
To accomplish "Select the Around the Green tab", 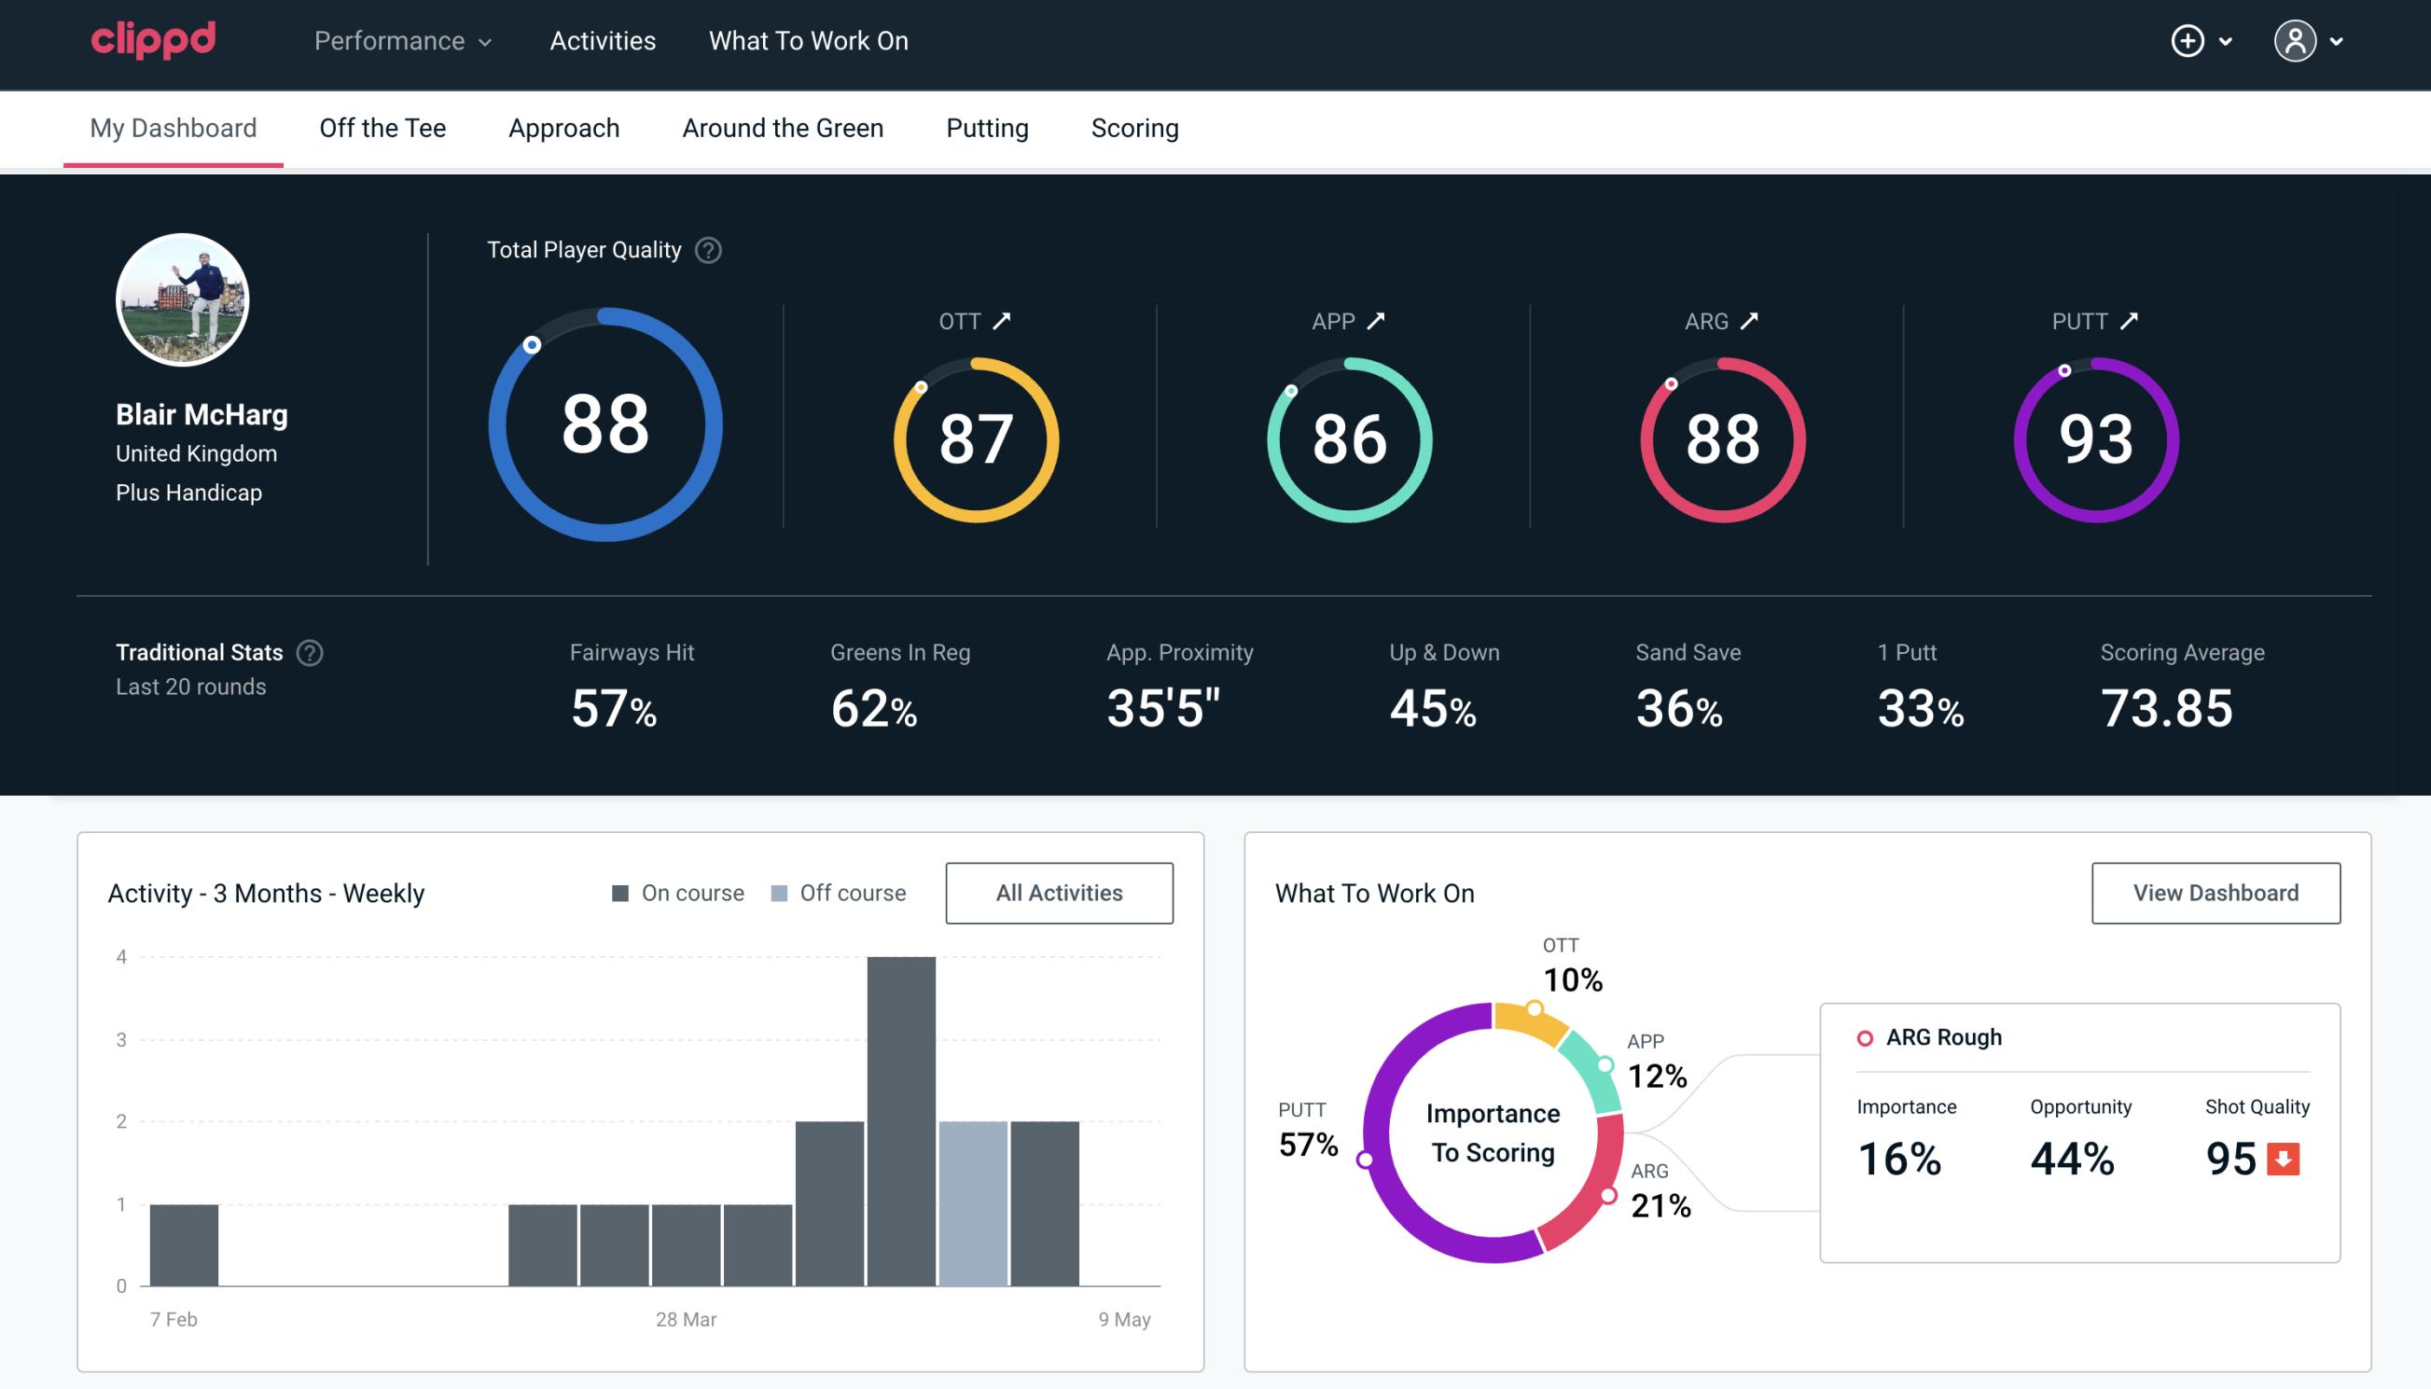I will click(782, 129).
